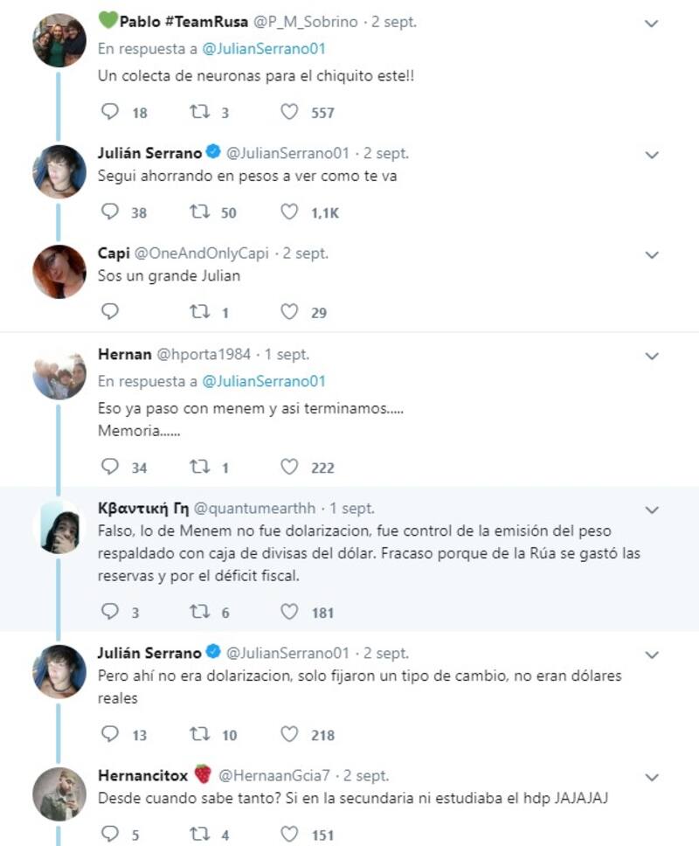This screenshot has height=846, width=699.
Task: Reply to Hernan's Menem tweet
Action: tap(110, 467)
